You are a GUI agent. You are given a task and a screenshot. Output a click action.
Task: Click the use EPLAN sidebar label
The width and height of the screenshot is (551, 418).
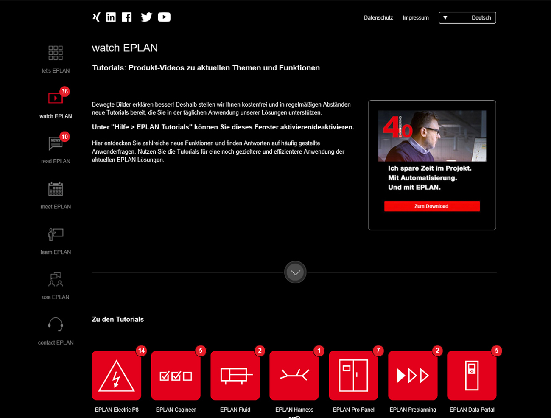click(56, 297)
